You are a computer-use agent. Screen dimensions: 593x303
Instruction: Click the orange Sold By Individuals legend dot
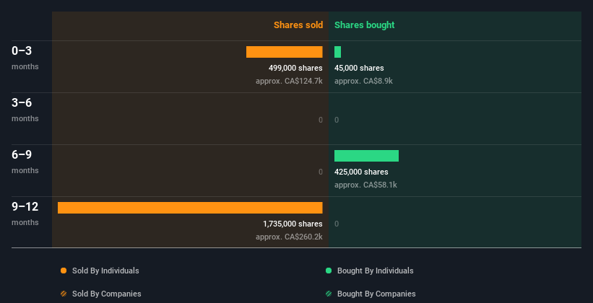point(64,271)
